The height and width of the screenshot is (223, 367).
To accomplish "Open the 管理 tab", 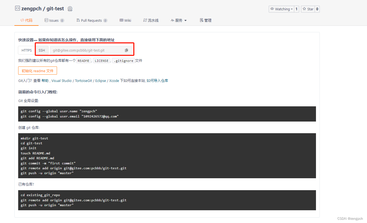I will point(205,20).
